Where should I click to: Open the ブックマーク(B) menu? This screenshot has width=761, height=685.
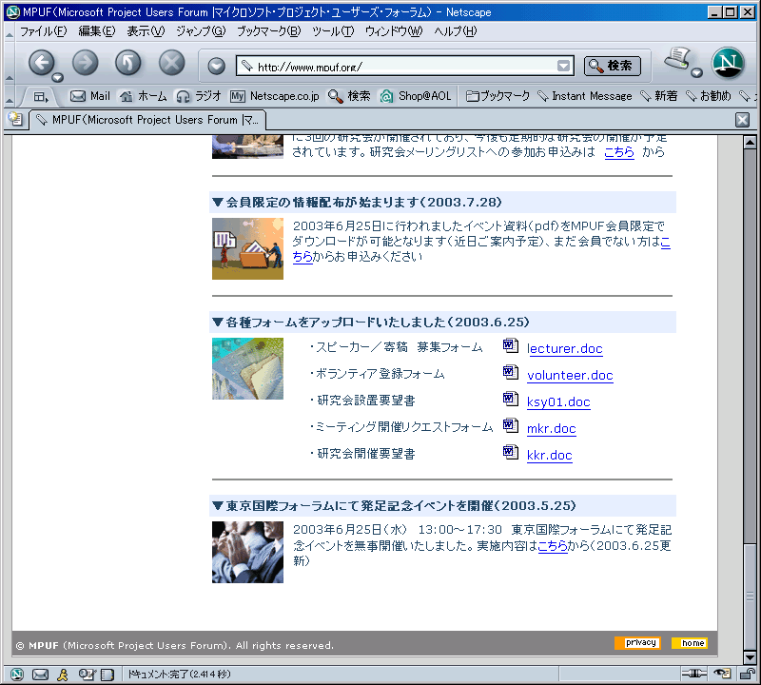(x=268, y=31)
